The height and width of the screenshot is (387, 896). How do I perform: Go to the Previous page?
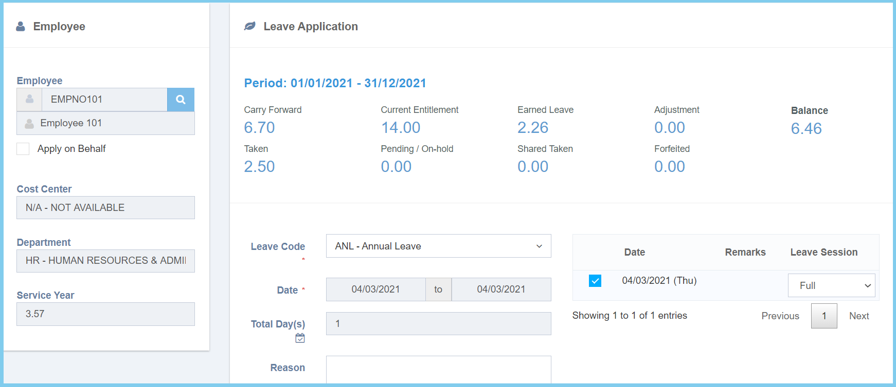coord(780,316)
